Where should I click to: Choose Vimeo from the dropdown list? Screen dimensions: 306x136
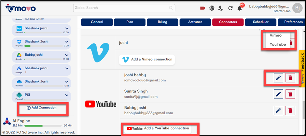pos(275,35)
